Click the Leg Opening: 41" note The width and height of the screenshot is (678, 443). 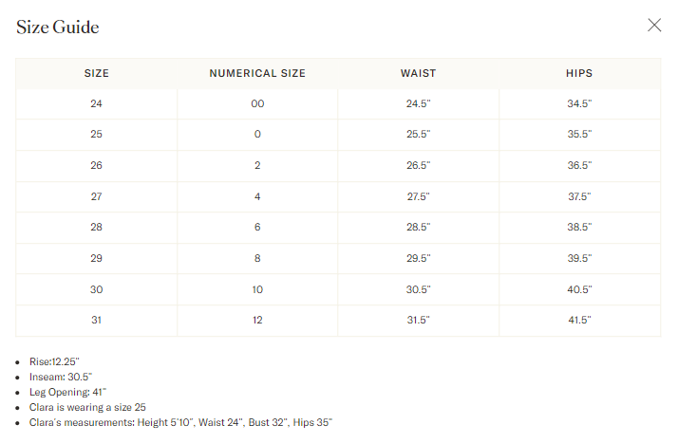67,392
